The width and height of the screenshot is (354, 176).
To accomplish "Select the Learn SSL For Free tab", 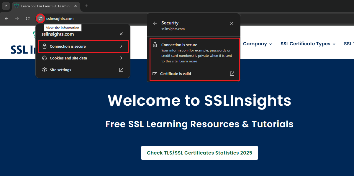I will (46, 6).
